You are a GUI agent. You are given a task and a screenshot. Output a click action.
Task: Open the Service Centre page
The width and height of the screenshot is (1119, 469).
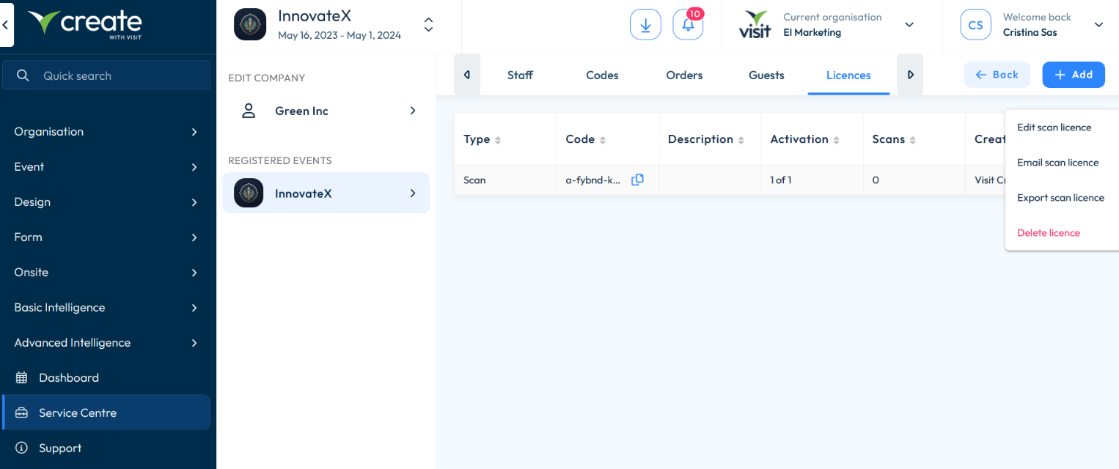(x=106, y=413)
